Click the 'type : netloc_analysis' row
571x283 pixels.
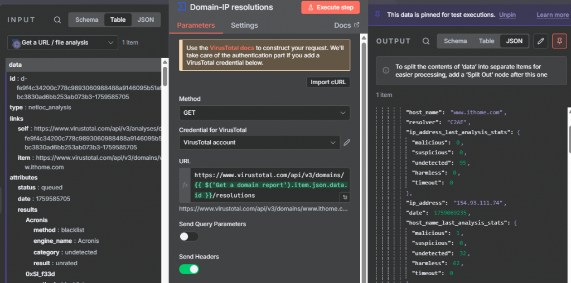(x=40, y=108)
